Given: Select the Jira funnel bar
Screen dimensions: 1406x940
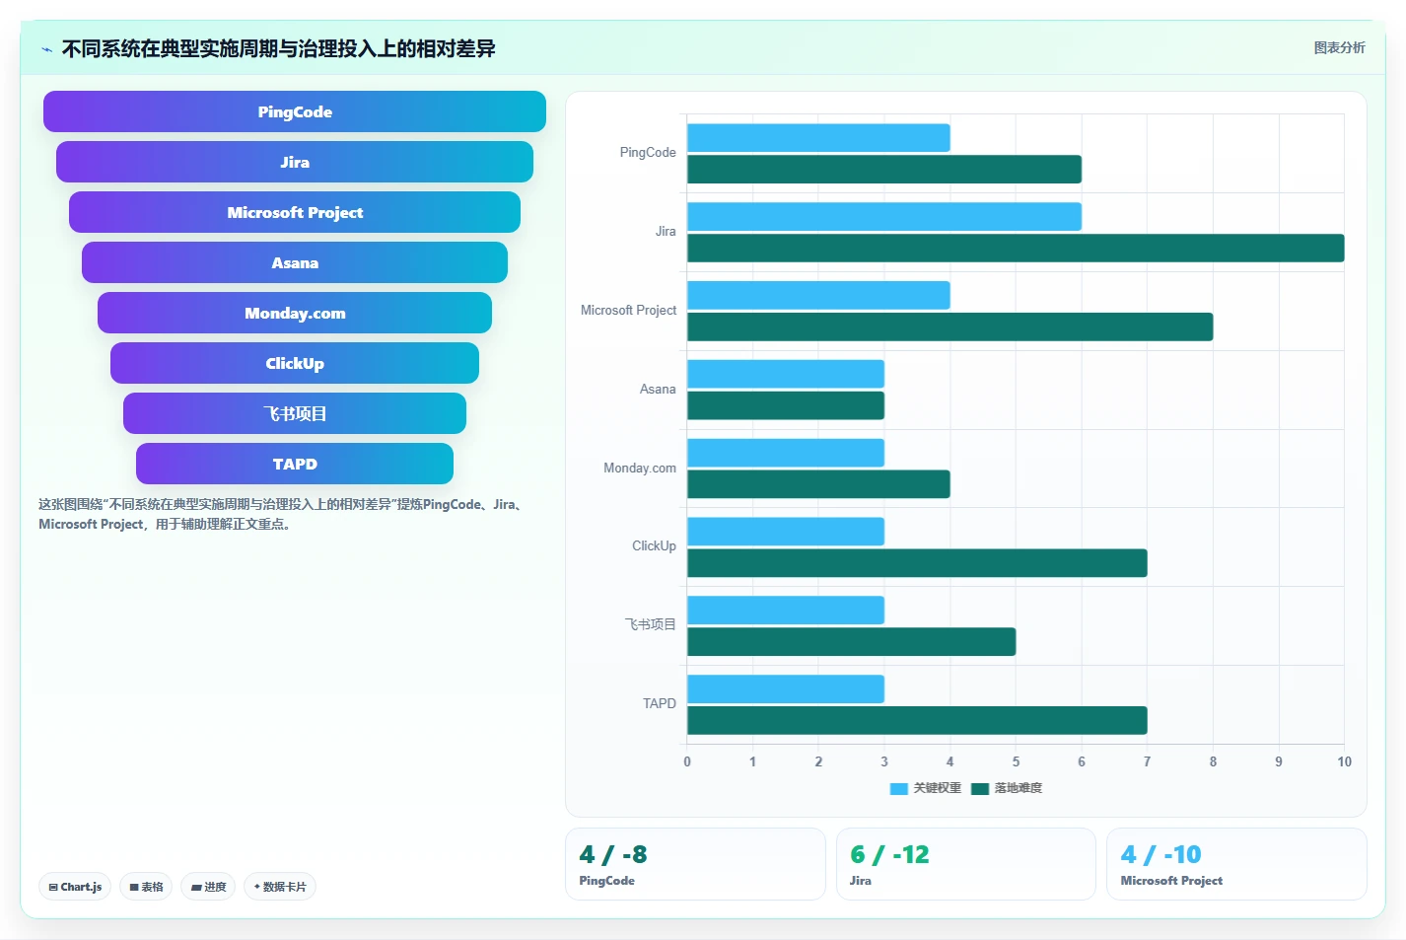Looking at the screenshot, I should (295, 162).
